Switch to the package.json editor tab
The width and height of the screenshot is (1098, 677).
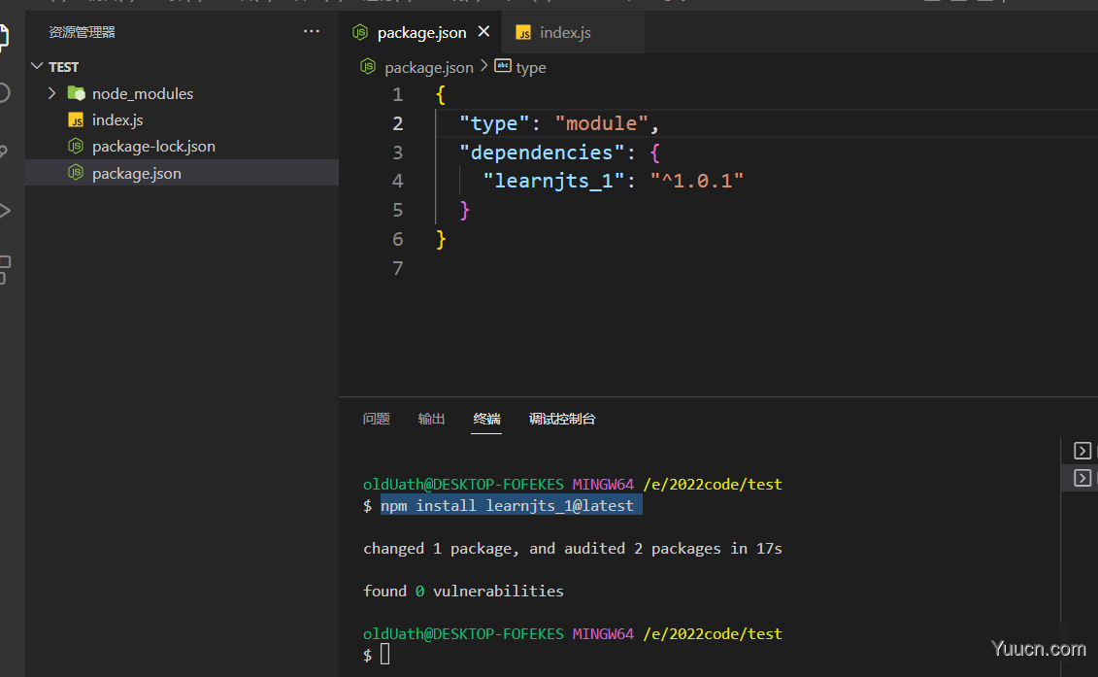coord(421,33)
